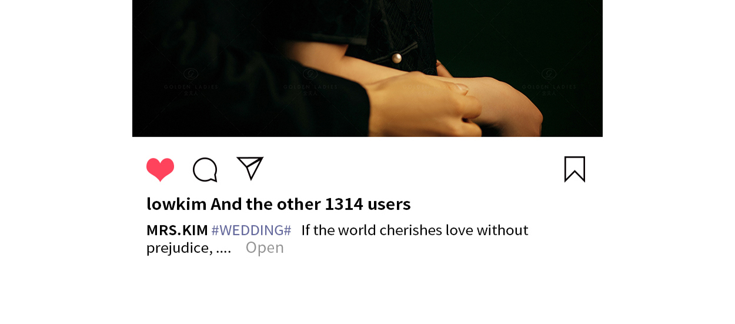Unlike the post via red heart icon
This screenshot has height=324, width=735.
coord(161,170)
